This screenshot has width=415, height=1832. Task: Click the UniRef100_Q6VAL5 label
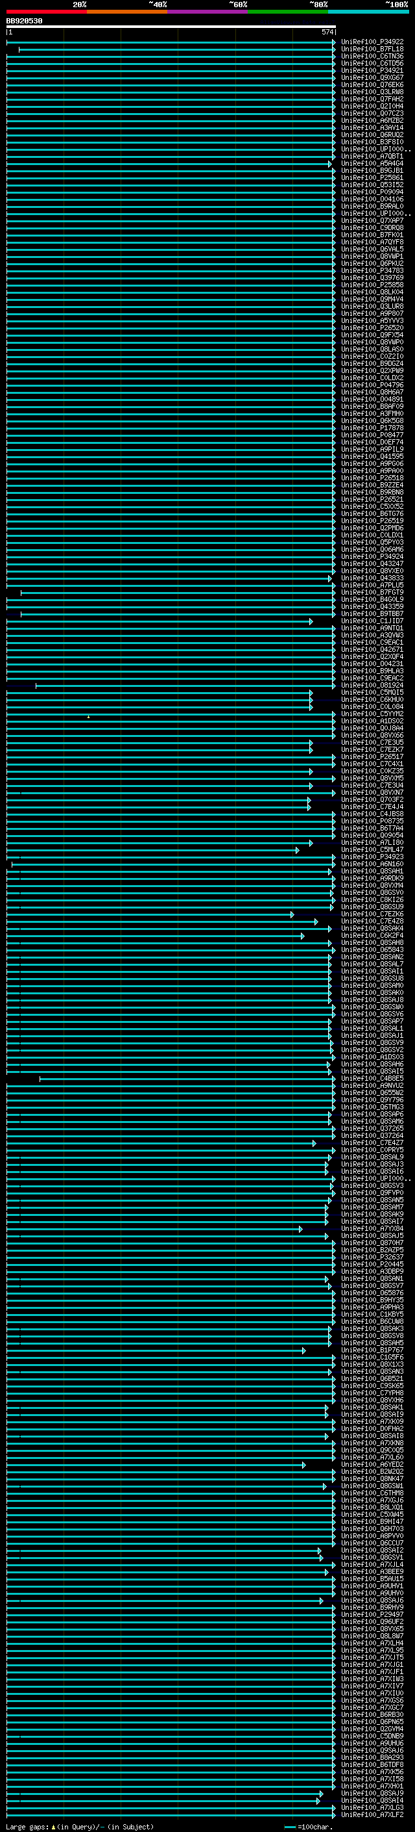coord(372,250)
